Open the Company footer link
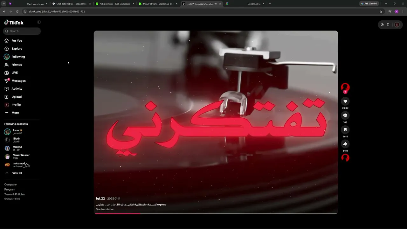Image resolution: width=407 pixels, height=229 pixels. (x=10, y=184)
